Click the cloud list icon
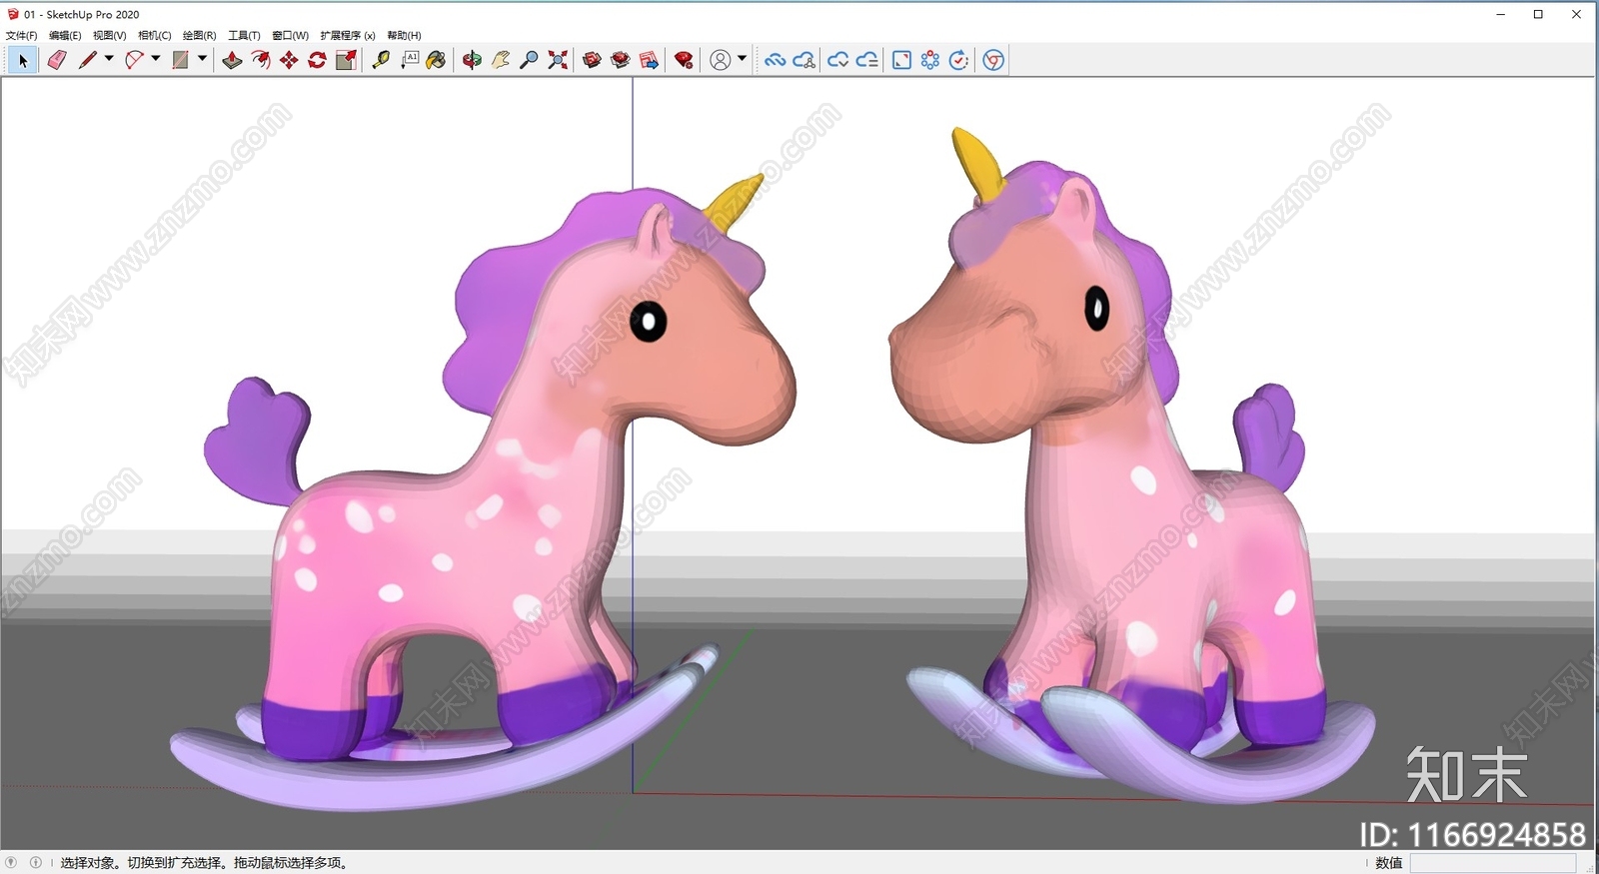The height and width of the screenshot is (874, 1599). click(867, 60)
